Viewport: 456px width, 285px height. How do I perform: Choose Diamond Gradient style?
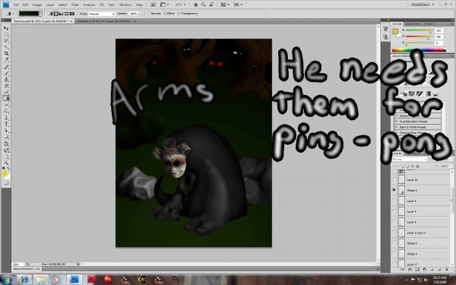[72, 14]
